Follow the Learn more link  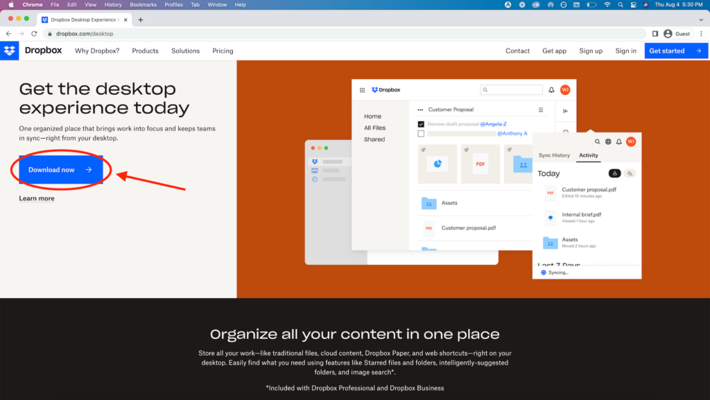pyautogui.click(x=37, y=198)
